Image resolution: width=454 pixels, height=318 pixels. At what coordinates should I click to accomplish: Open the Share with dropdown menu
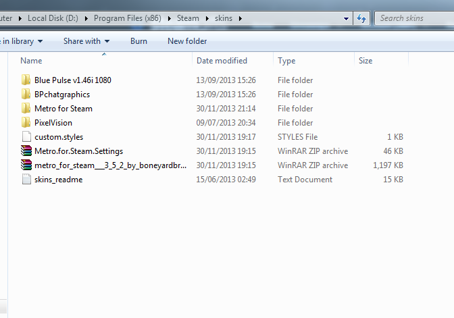point(86,41)
